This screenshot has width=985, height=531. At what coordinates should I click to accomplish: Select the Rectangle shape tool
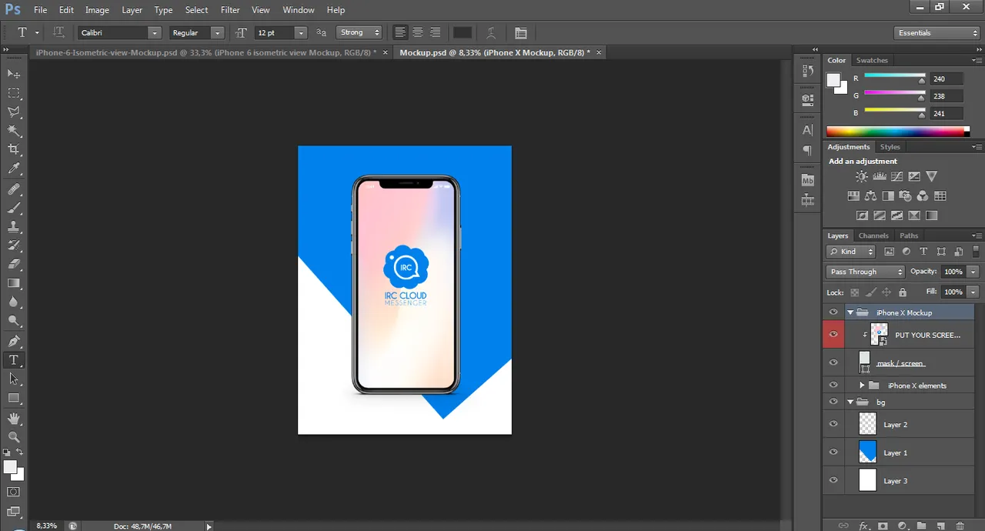click(x=14, y=398)
